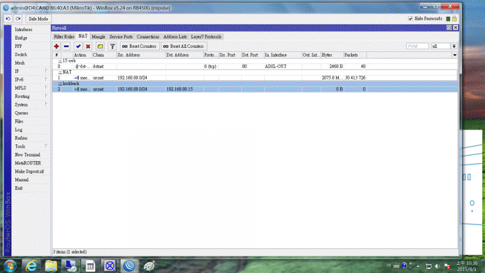
Task: Select rule 0 dstnat row
Action: click(255, 66)
